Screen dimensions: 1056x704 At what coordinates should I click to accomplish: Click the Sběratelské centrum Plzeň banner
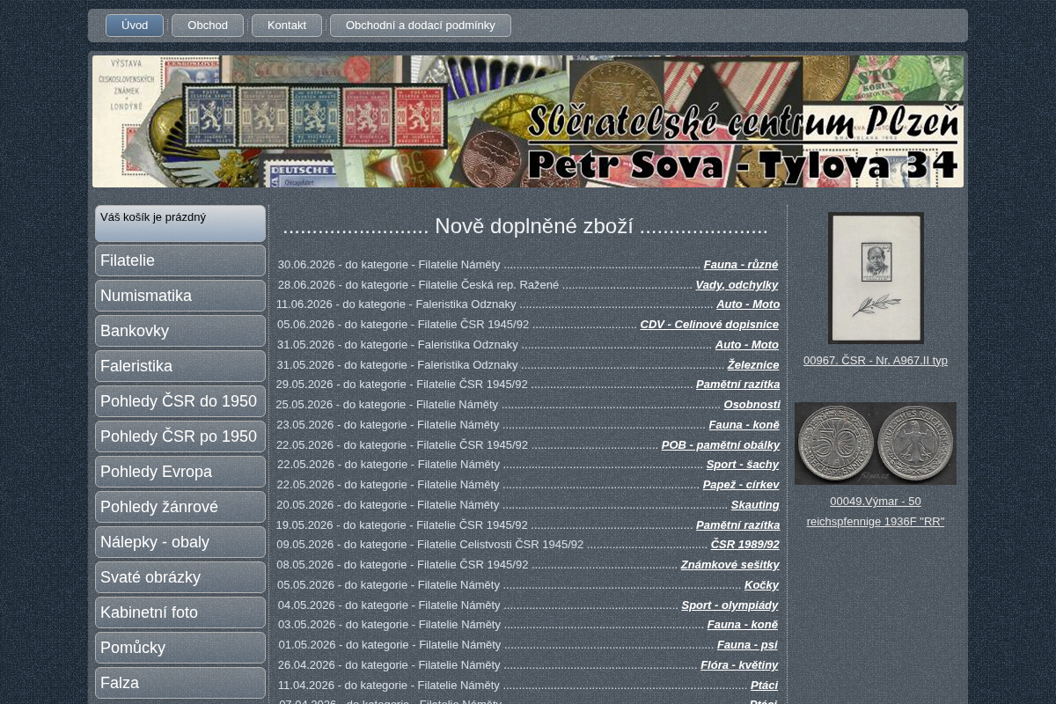(528, 121)
